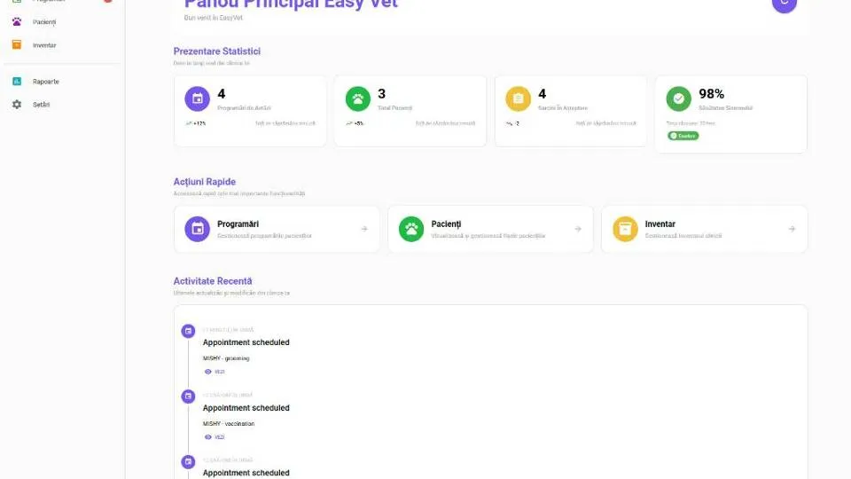
Task: Click the +12% trend in the appointments card
Action: (x=196, y=123)
